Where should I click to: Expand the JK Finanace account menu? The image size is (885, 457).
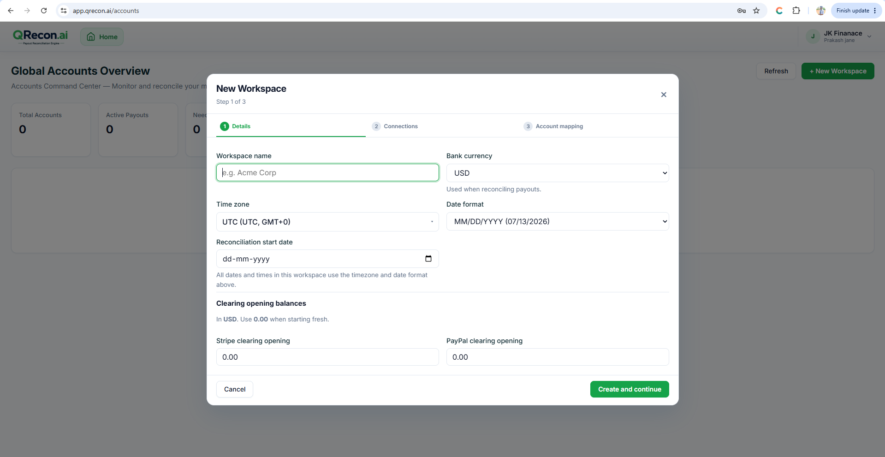[x=869, y=36]
